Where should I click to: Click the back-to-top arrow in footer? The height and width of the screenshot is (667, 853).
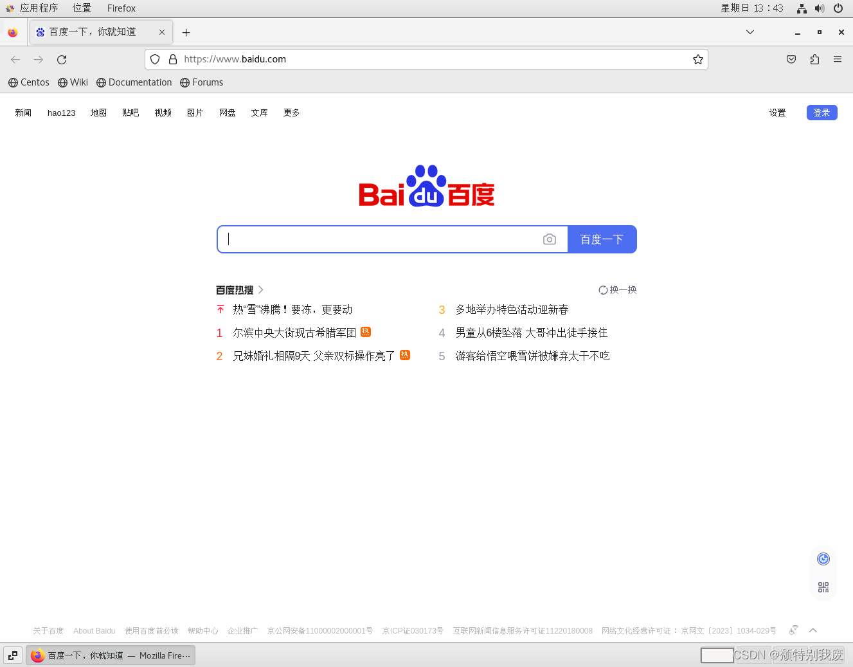[x=813, y=630]
